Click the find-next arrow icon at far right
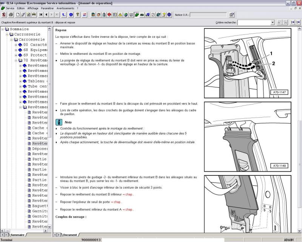This screenshot has width=302, height=242. [298, 22]
